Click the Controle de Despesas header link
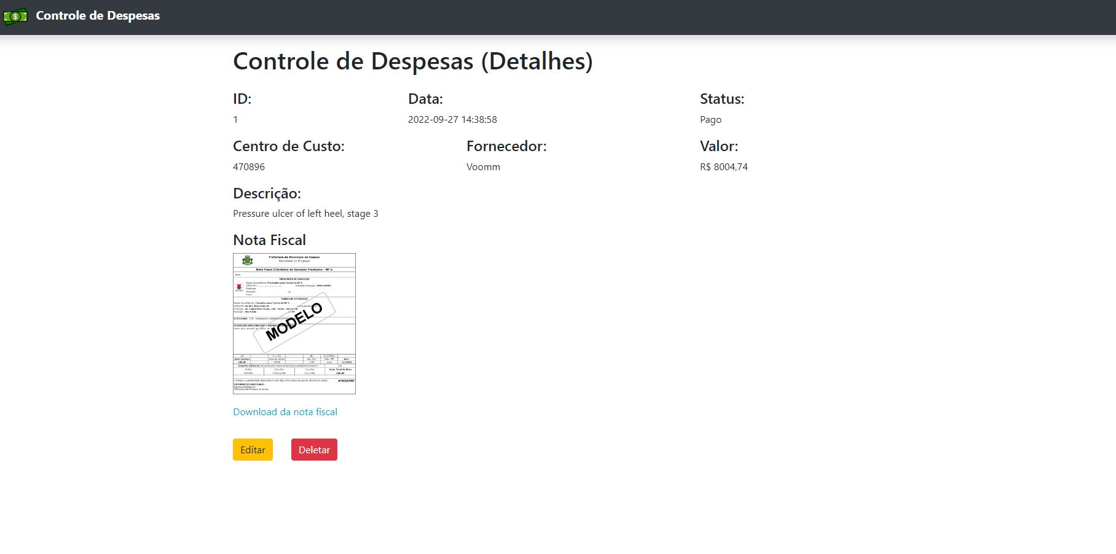The width and height of the screenshot is (1116, 554). pyautogui.click(x=97, y=16)
